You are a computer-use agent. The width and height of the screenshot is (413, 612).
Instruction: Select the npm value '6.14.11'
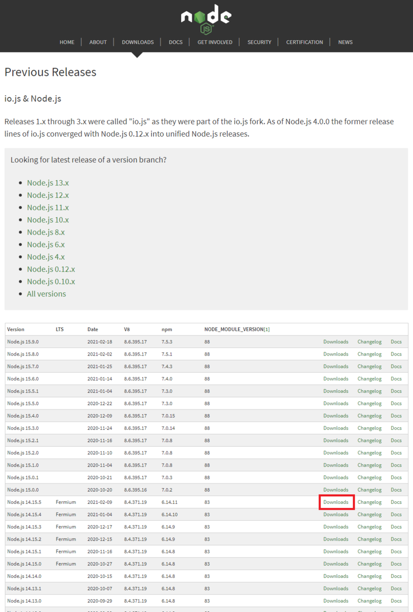point(169,502)
